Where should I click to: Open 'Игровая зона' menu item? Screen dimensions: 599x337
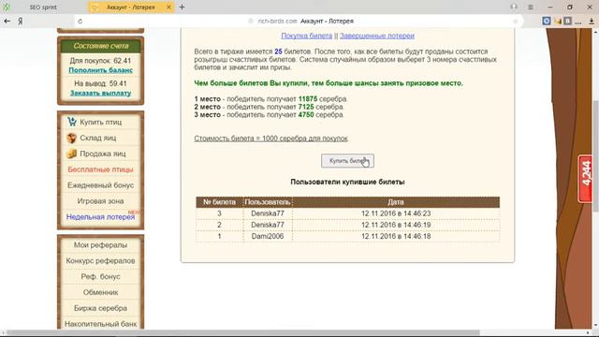point(100,201)
